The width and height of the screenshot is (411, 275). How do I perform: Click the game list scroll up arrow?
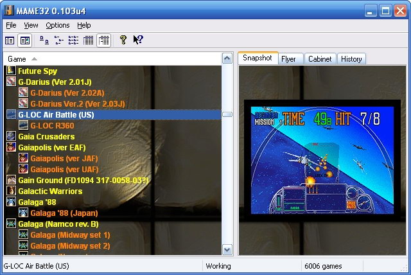[x=227, y=58]
